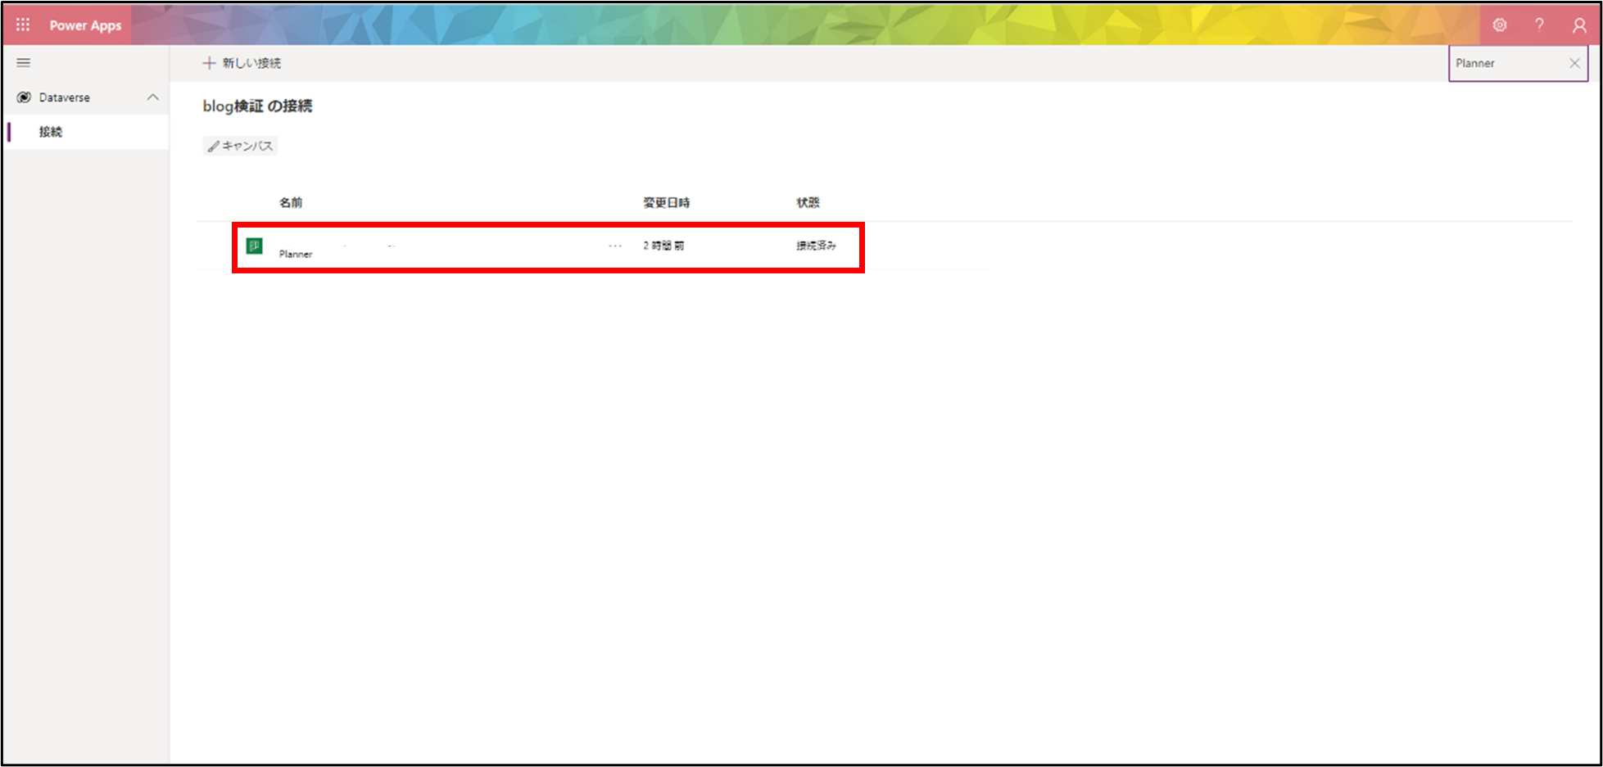Click the green Planner connection icon
This screenshot has width=1603, height=767.
coord(255,246)
